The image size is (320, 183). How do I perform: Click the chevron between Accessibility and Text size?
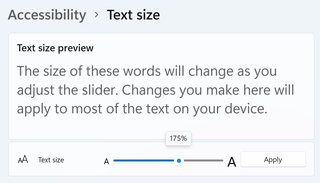click(x=97, y=15)
